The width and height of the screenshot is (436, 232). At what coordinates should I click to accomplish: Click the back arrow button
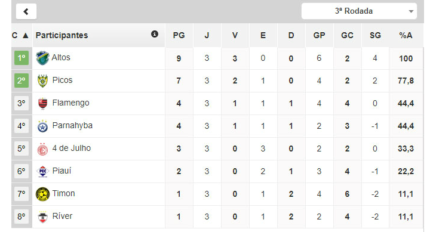pos(26,11)
